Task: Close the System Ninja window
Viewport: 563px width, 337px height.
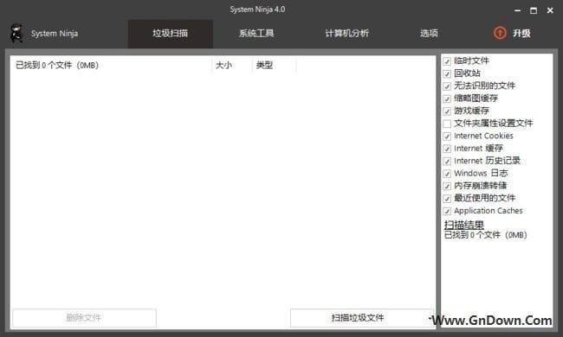Action: coord(550,10)
